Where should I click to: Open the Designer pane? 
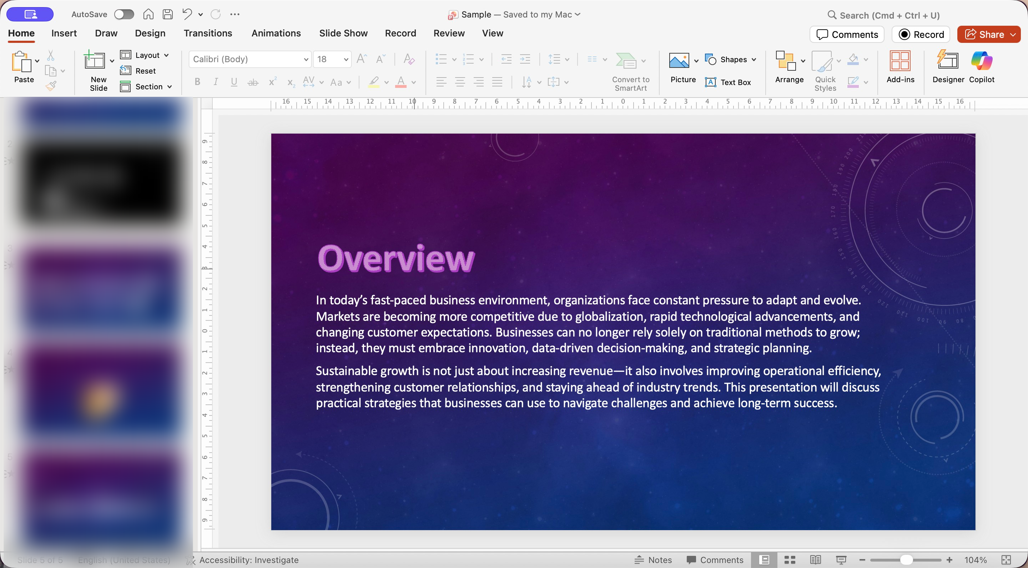[x=948, y=66]
